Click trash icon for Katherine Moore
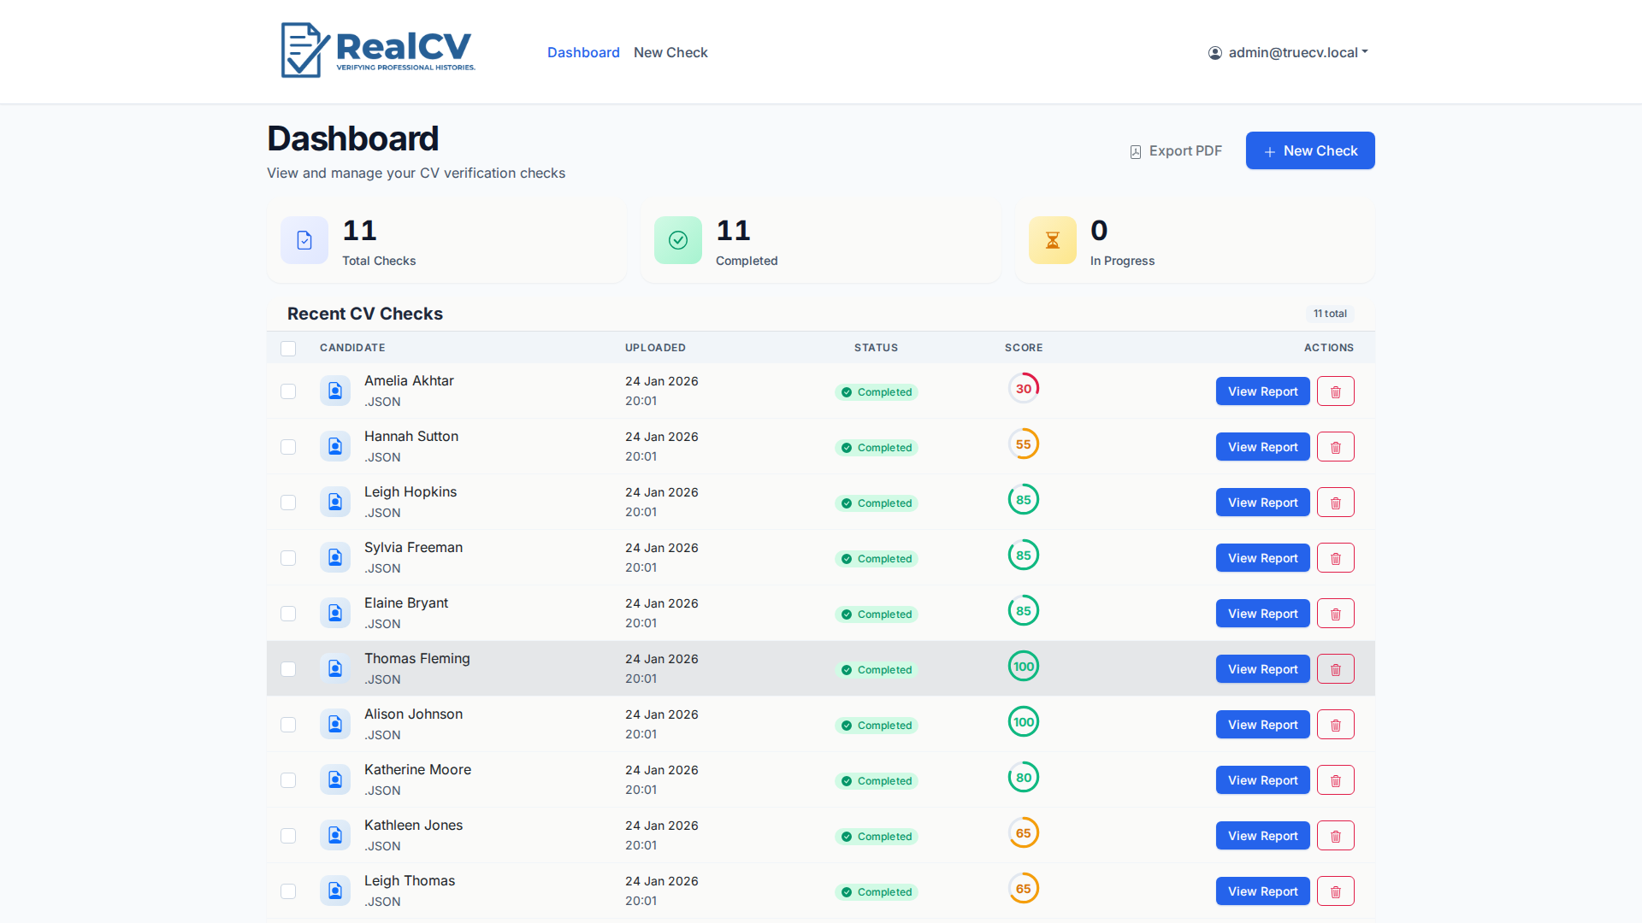This screenshot has width=1642, height=923. click(x=1335, y=780)
